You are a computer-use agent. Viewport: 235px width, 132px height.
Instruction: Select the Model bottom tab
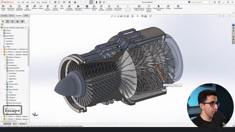(x=15, y=124)
